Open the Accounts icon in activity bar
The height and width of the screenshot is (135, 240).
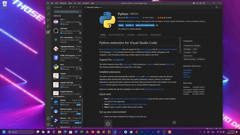pos(48,118)
